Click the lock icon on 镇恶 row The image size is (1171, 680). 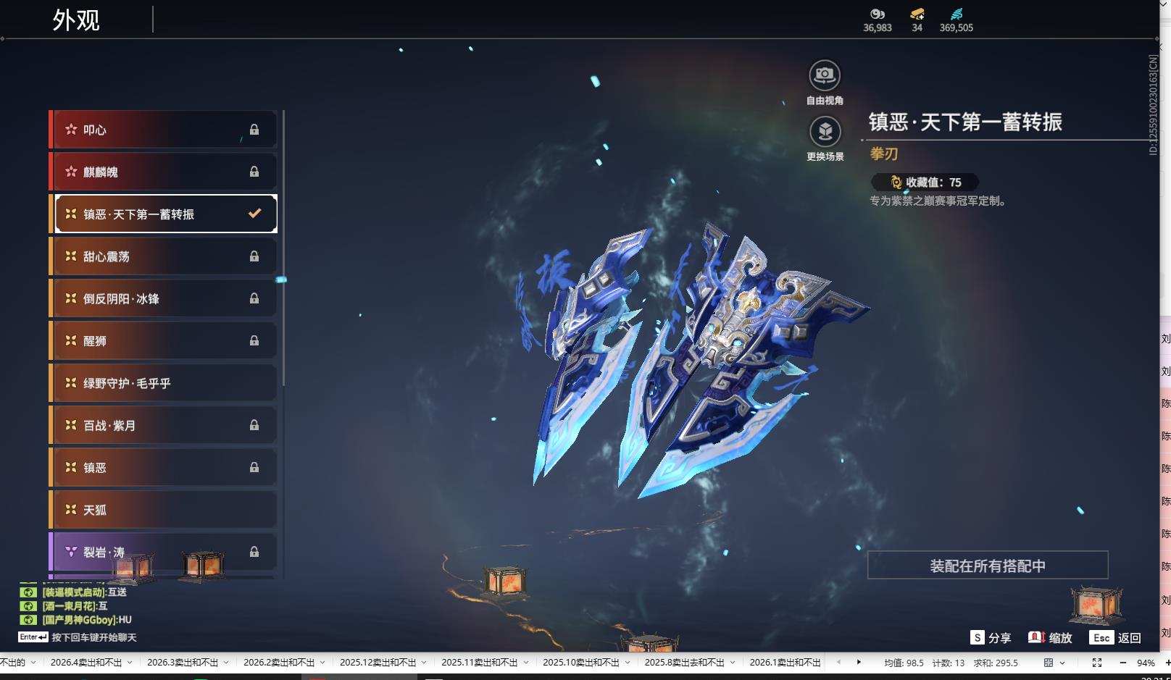[x=254, y=467]
